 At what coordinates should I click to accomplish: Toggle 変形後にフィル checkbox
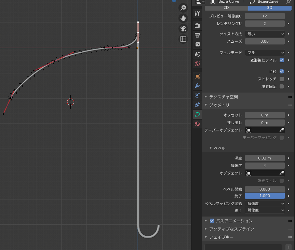[282, 60]
